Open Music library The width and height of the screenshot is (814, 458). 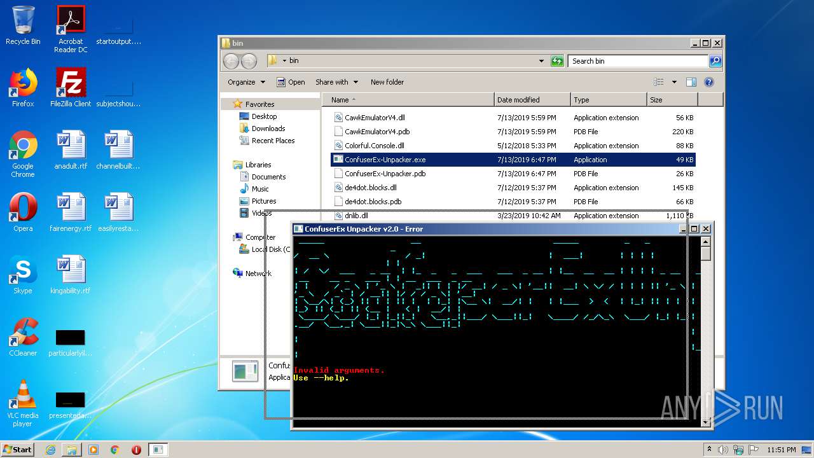pos(259,189)
